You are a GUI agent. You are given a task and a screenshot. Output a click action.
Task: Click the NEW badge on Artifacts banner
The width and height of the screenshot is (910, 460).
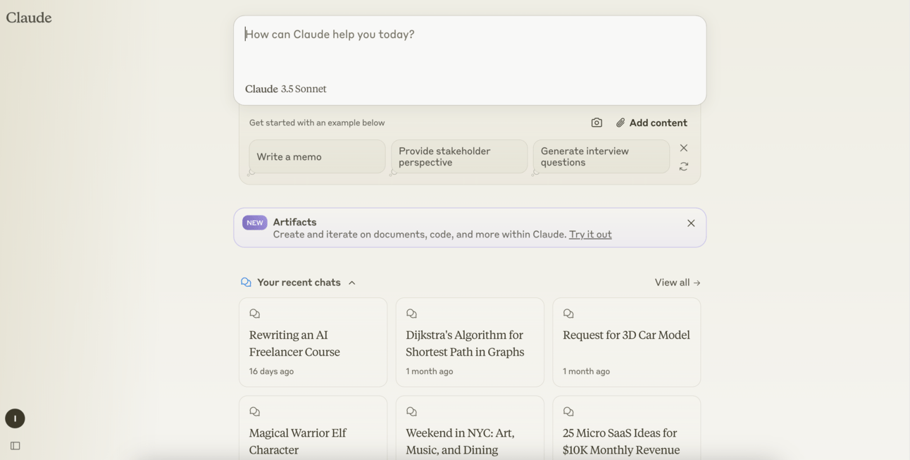coord(255,223)
